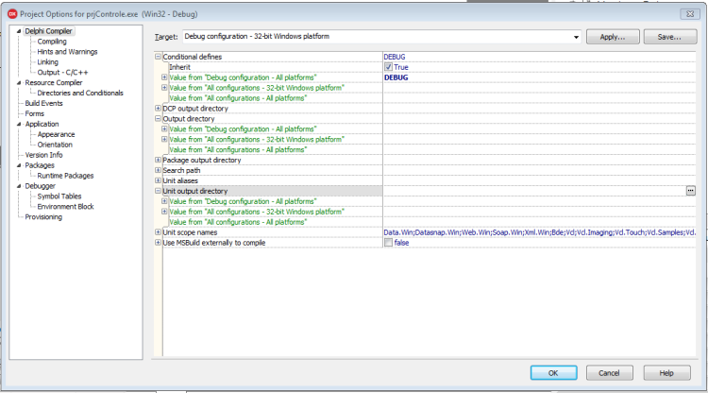The width and height of the screenshot is (708, 393).
Task: Toggle the Inherit True checkbox
Action: [x=388, y=67]
